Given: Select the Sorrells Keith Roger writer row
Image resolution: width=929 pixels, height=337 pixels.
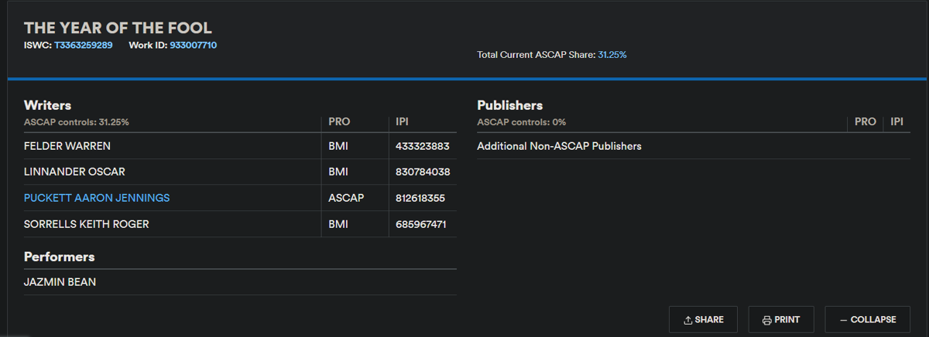Looking at the screenshot, I should coord(86,224).
